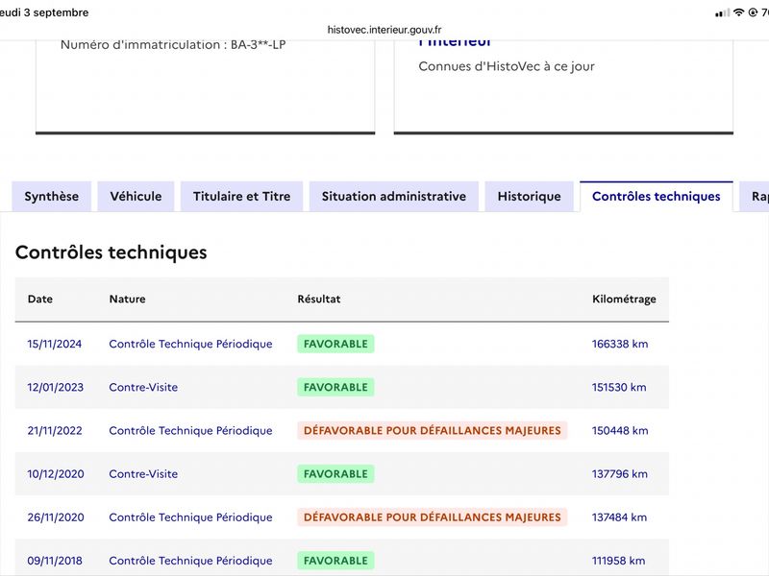Go to the Historique tab
This screenshot has width=769, height=576.
coord(530,197)
